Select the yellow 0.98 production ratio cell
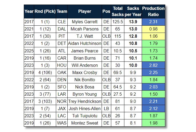196x132 pixels. click(x=153, y=29)
